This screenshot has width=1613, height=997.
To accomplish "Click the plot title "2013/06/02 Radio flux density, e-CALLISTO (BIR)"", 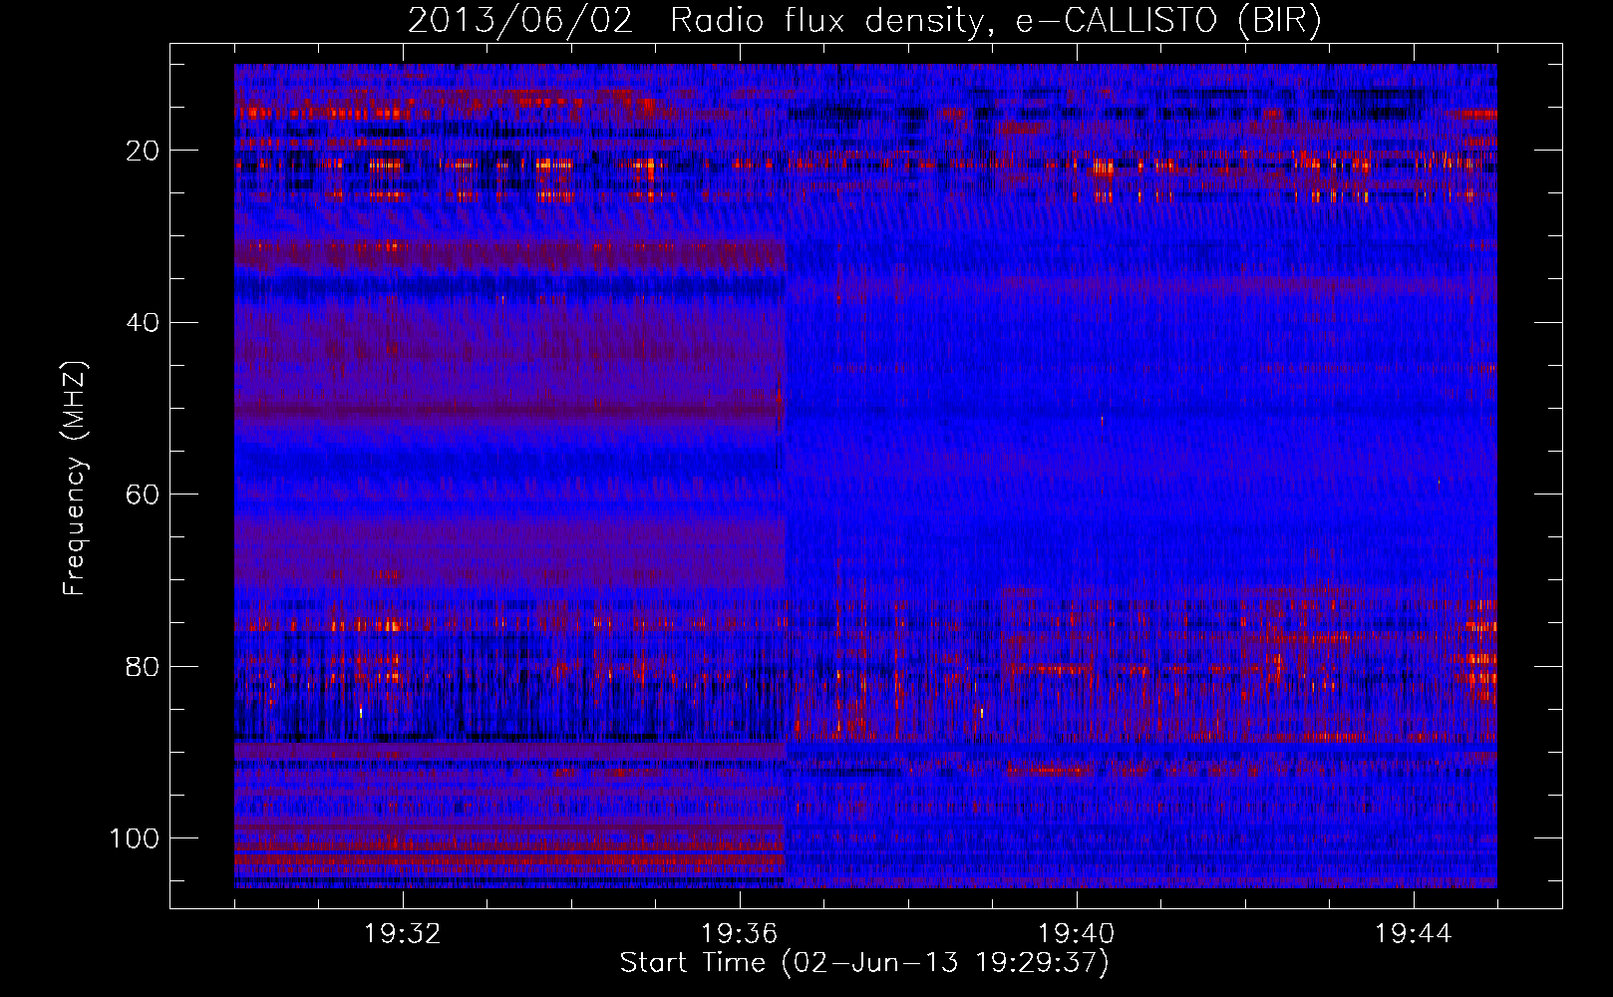I will (x=864, y=21).
